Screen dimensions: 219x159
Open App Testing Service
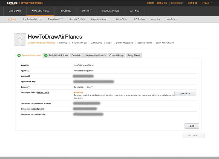coord(32,19)
